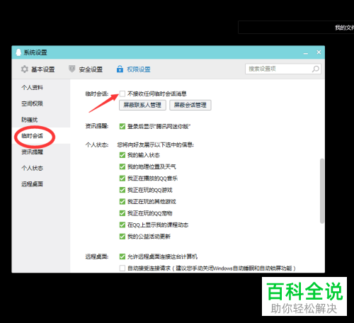Viewport: 354px width, 323px height.
Task: Click the settings vertical scrollbar thumb
Action: click(x=321, y=191)
